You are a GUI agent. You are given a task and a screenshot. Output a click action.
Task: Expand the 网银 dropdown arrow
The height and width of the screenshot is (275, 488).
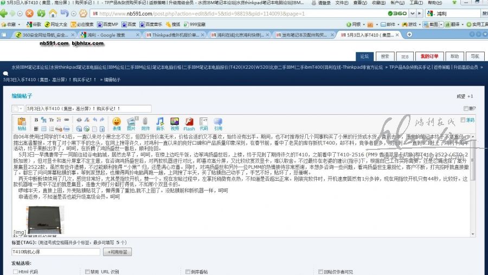(364, 24)
